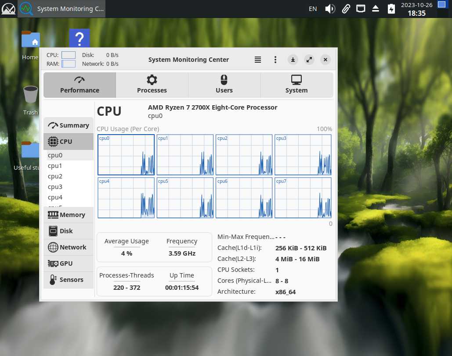Click the expand arrows header button
Viewport: 452px width, 356px height.
(309, 60)
